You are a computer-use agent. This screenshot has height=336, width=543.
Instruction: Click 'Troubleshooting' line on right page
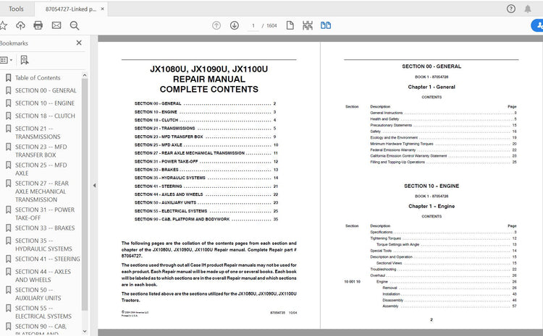[x=443, y=270]
